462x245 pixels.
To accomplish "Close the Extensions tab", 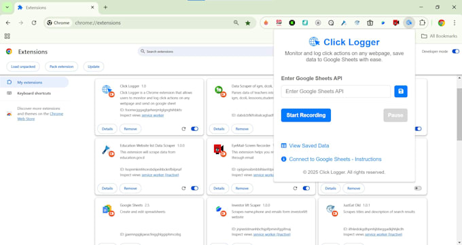I will (92, 7).
